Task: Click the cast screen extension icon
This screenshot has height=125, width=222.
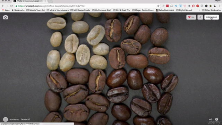Action: (x=172, y=6)
